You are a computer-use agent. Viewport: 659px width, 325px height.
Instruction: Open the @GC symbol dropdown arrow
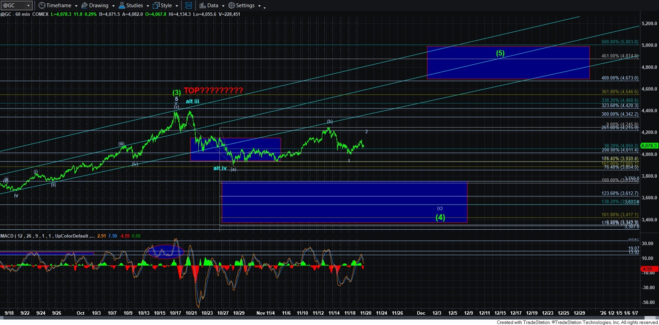pyautogui.click(x=28, y=6)
